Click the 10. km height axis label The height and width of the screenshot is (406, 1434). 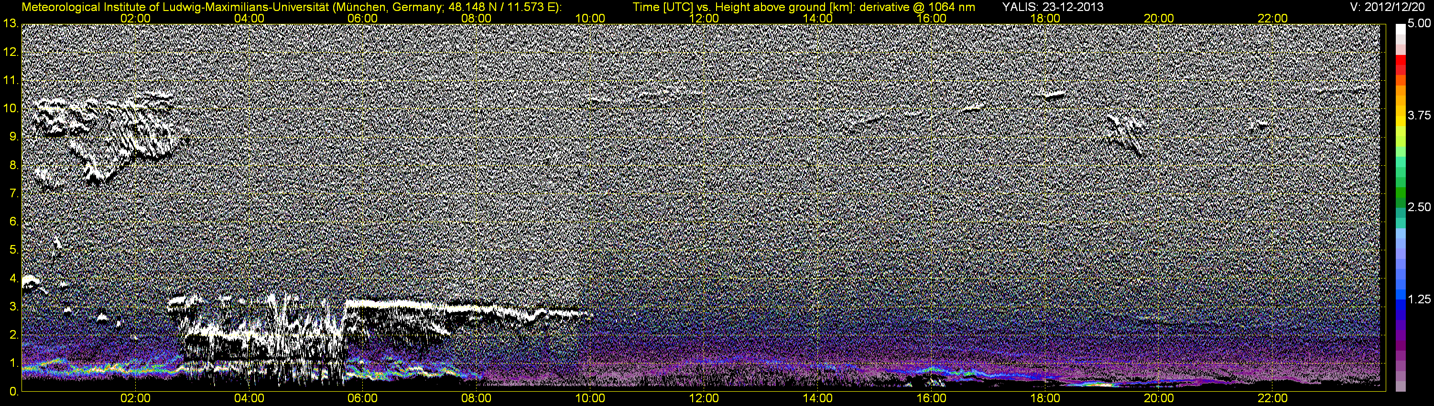[x=10, y=108]
